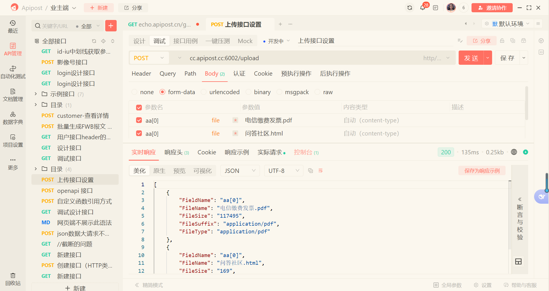Open save button dropdown arrow
The width and height of the screenshot is (549, 291).
524,58
